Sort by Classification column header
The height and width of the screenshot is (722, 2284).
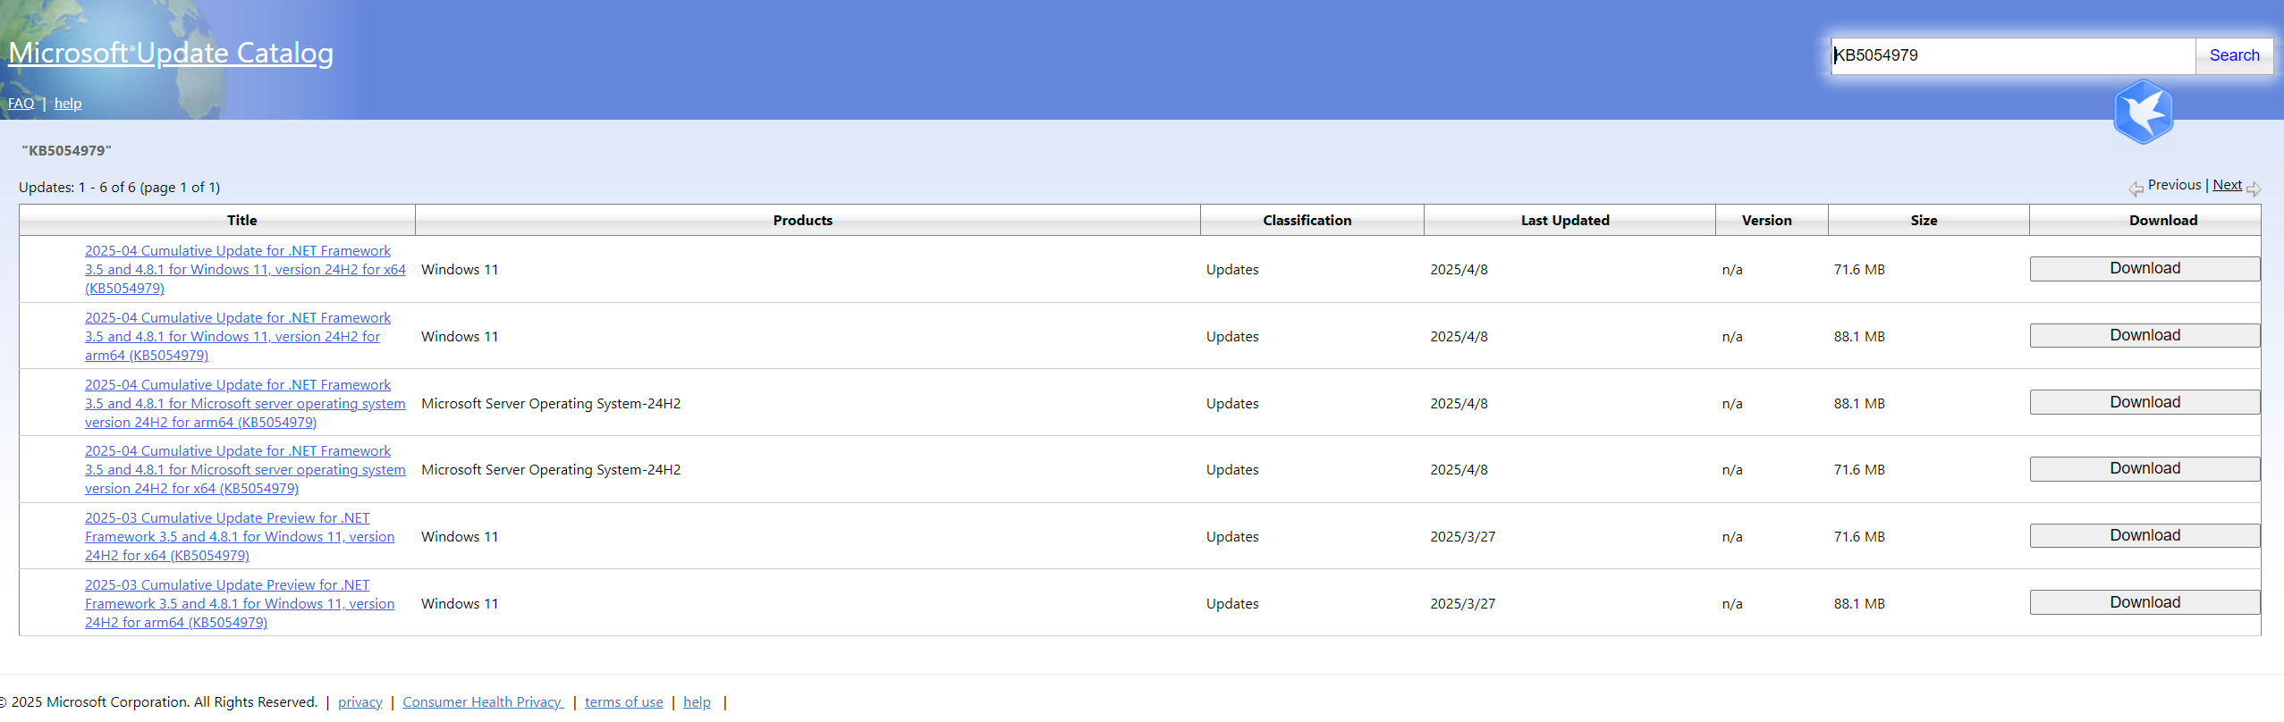click(x=1307, y=221)
